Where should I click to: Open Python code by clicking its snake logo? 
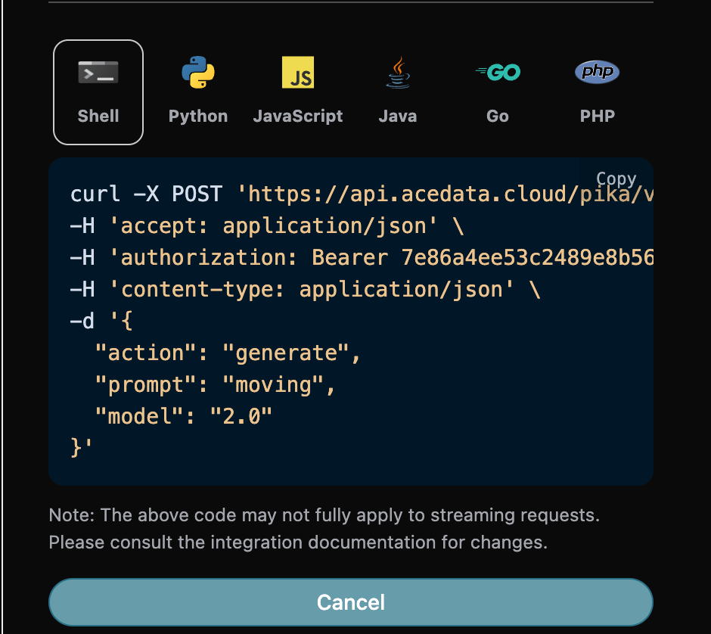(x=197, y=72)
